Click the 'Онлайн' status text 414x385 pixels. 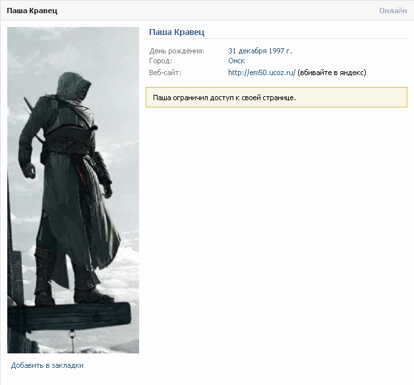(393, 11)
